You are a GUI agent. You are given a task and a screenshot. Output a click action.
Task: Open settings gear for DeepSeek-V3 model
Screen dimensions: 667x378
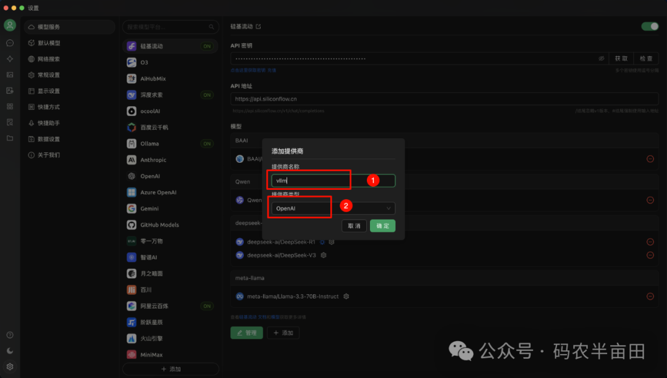(x=323, y=255)
